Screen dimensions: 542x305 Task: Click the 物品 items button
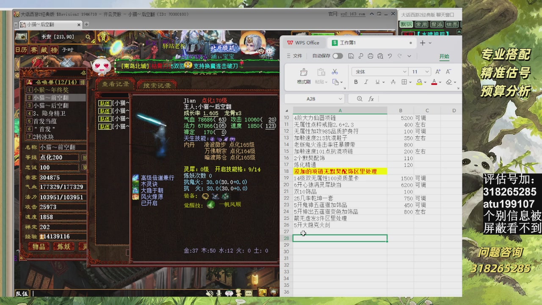39,247
